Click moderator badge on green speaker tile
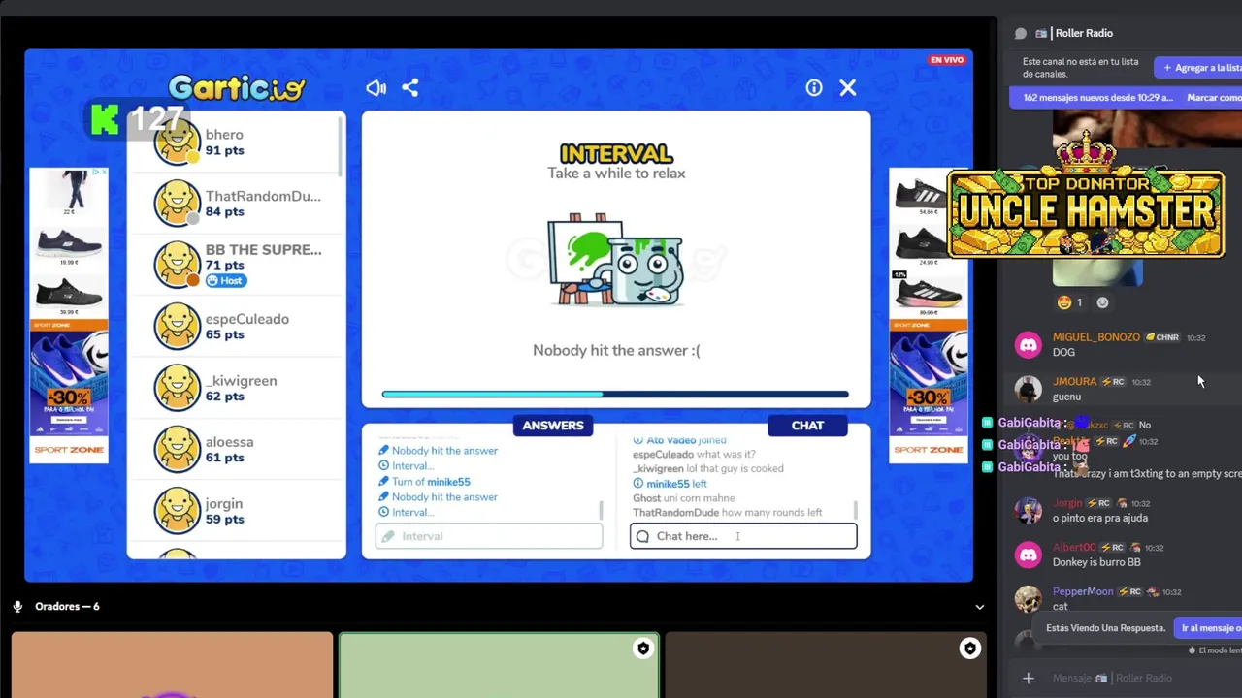The height and width of the screenshot is (698, 1242). click(642, 650)
